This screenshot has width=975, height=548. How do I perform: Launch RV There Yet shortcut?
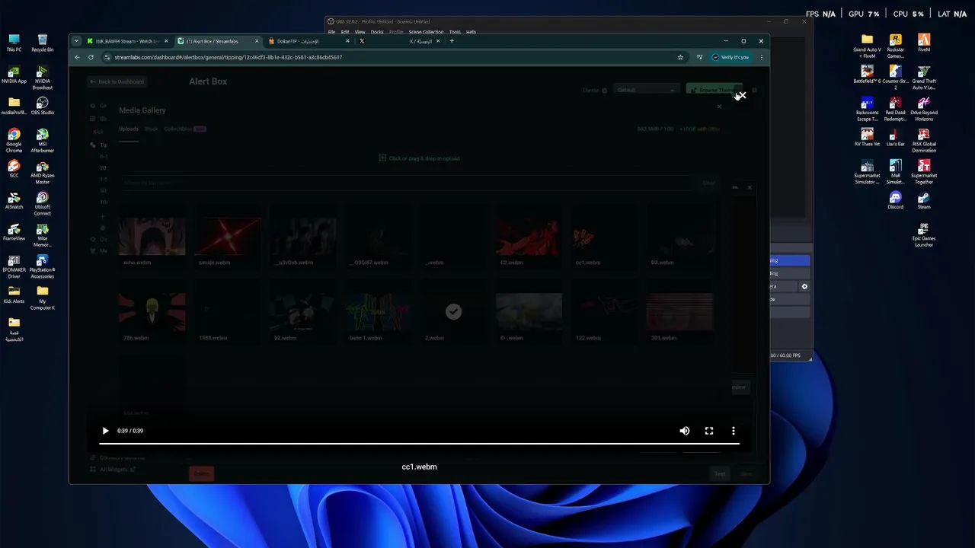click(867, 138)
